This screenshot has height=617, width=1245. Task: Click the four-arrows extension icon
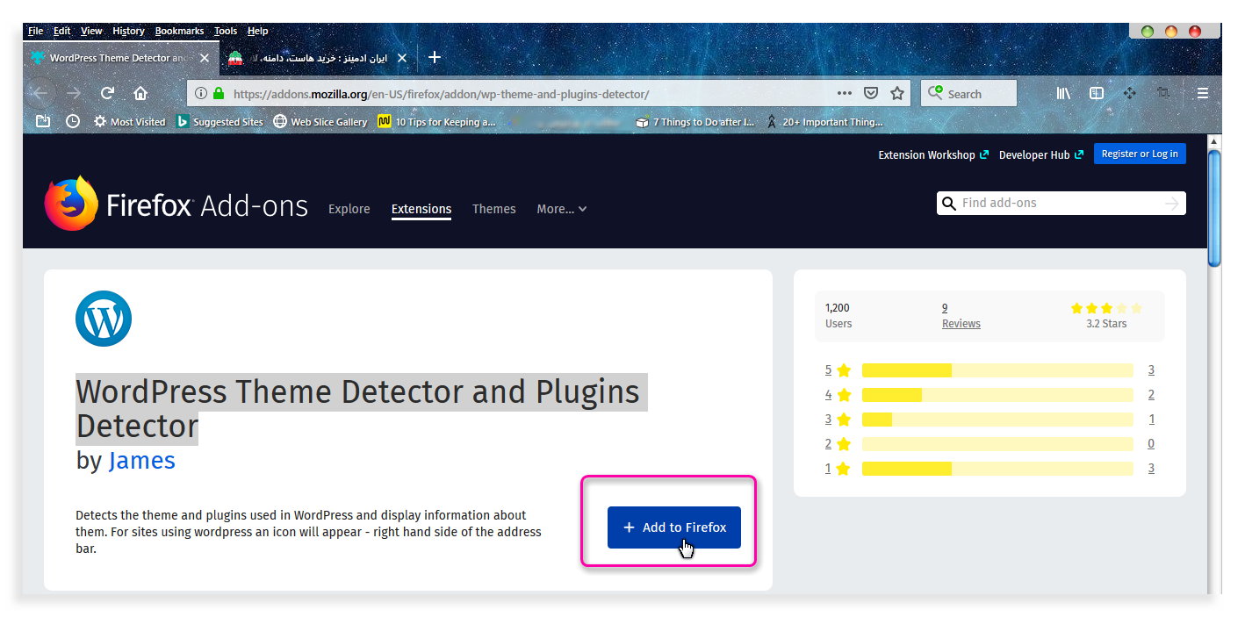[1130, 93]
